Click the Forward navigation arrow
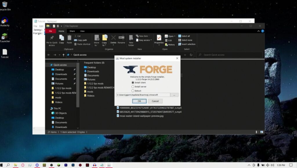The height and width of the screenshot is (168, 297). 55,55
